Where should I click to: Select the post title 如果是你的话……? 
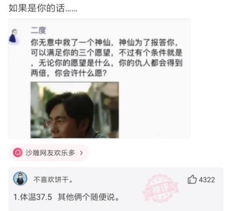pyautogui.click(x=43, y=8)
